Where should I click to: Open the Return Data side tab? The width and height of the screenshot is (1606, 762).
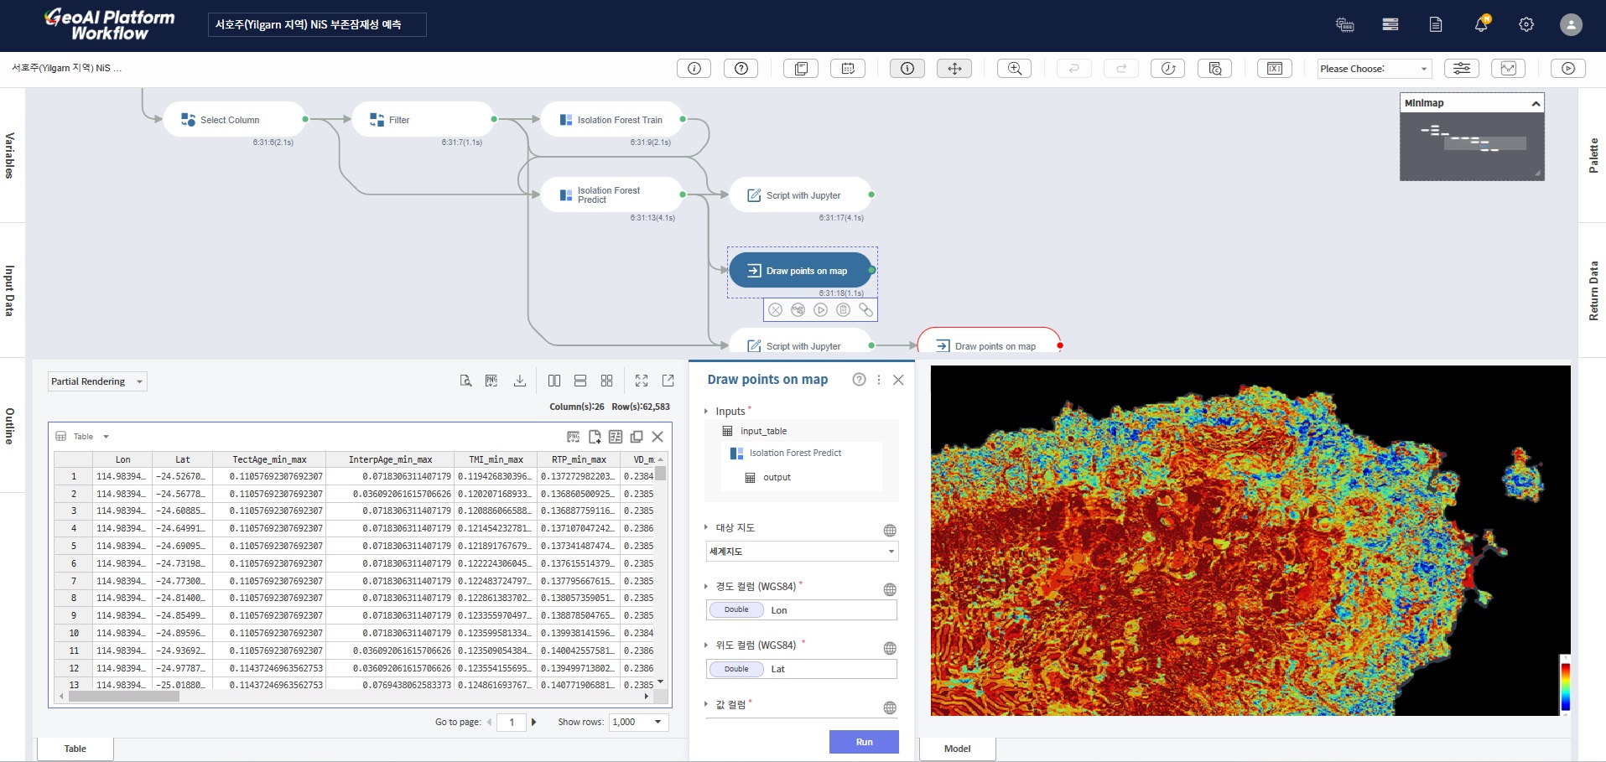(1593, 291)
